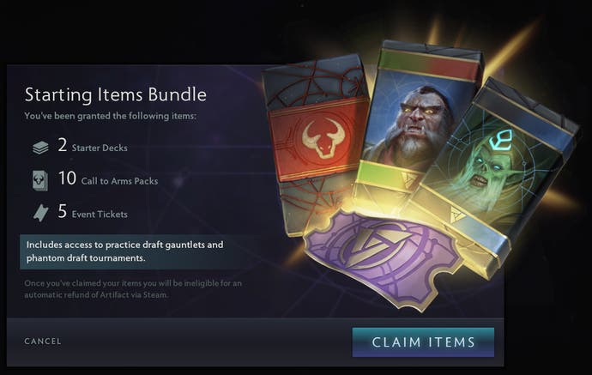Click the Claim Items button
The width and height of the screenshot is (592, 375).
pyautogui.click(x=423, y=342)
